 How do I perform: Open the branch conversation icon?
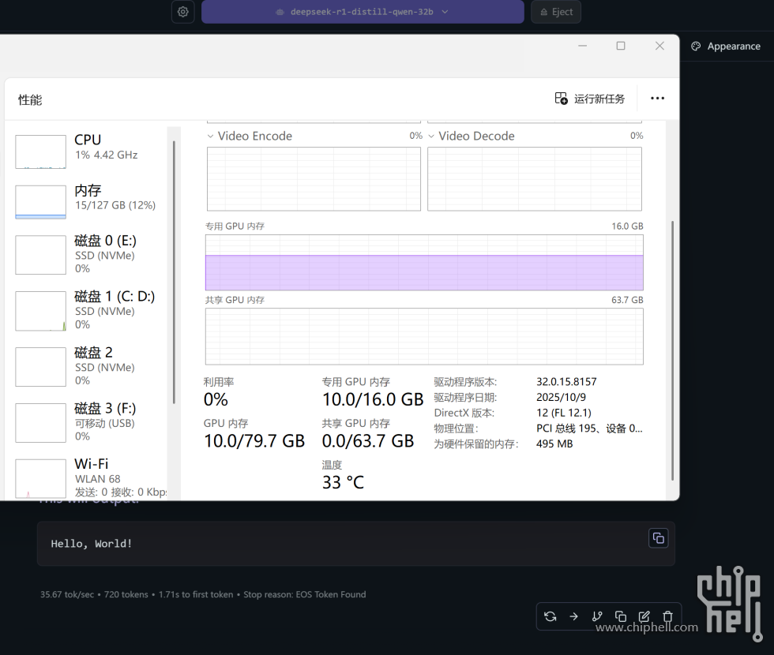[x=597, y=616]
